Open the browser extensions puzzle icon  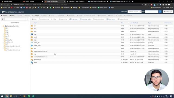click(x=166, y=5)
